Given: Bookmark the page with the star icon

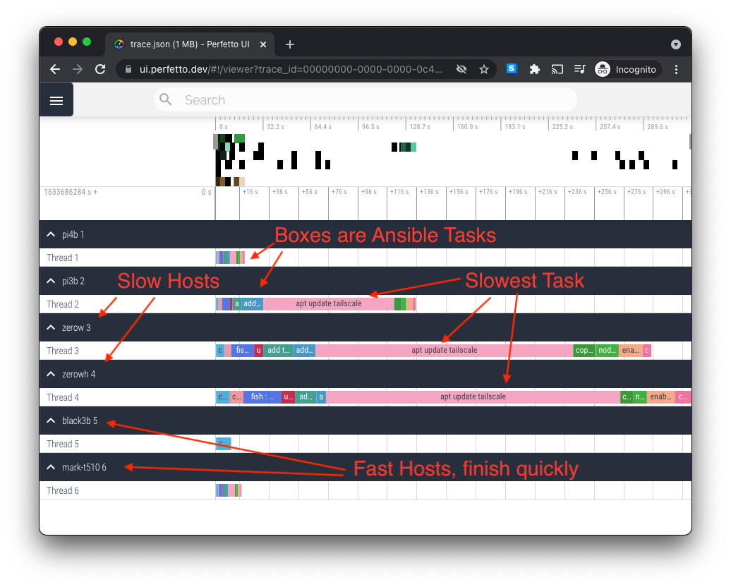Looking at the screenshot, I should [x=484, y=69].
